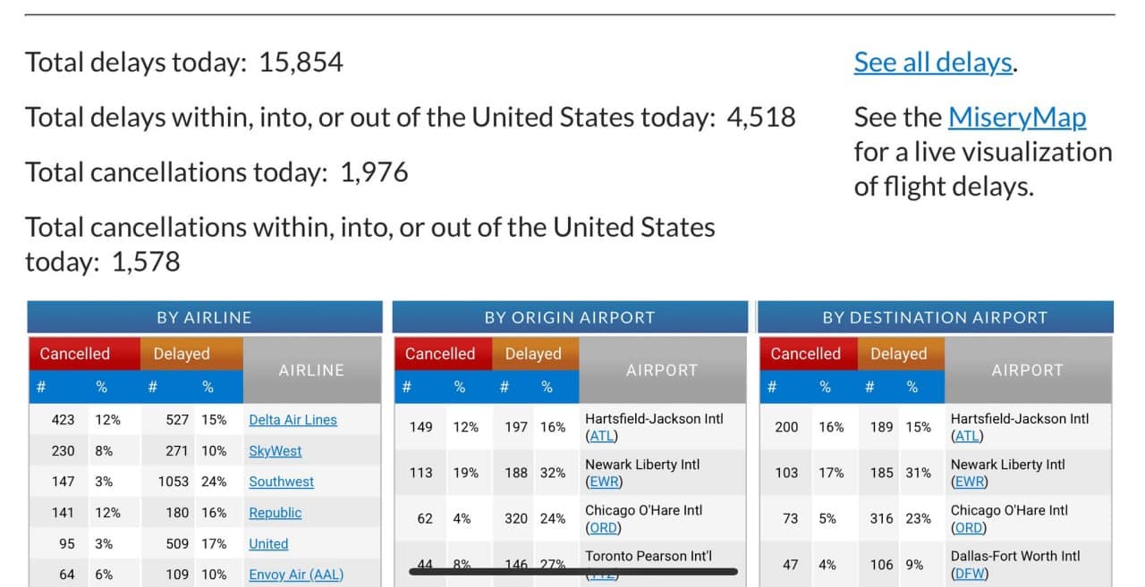
Task: Open the See all delays link
Action: tap(932, 62)
